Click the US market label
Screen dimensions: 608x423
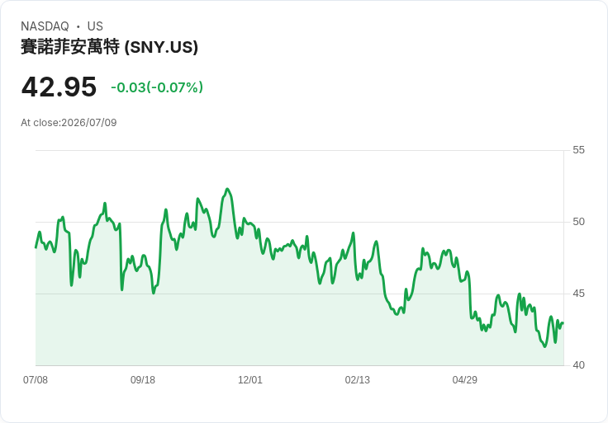95,26
